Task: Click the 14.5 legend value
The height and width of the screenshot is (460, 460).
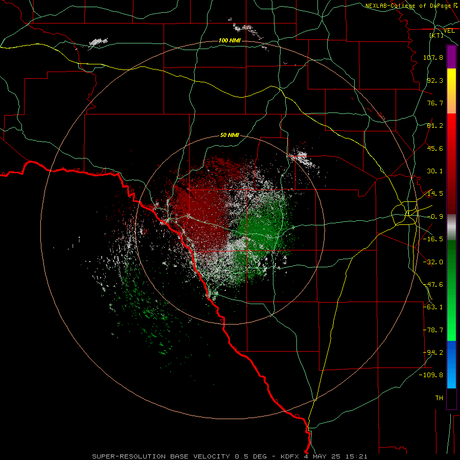Action: pos(435,194)
